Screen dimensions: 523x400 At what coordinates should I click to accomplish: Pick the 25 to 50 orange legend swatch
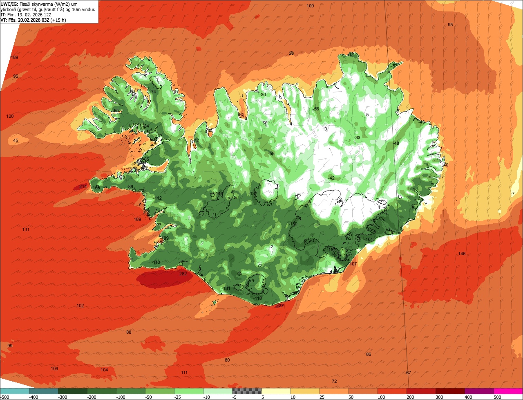tap(334, 391)
